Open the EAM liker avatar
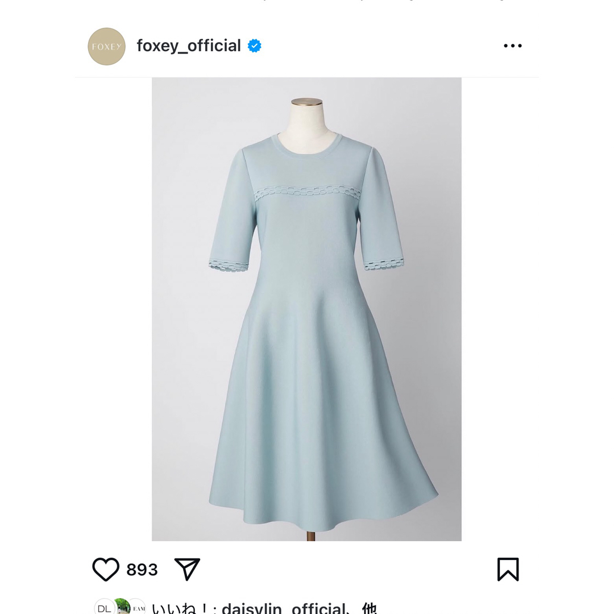Viewport: 614px width, 614px height. (x=138, y=607)
